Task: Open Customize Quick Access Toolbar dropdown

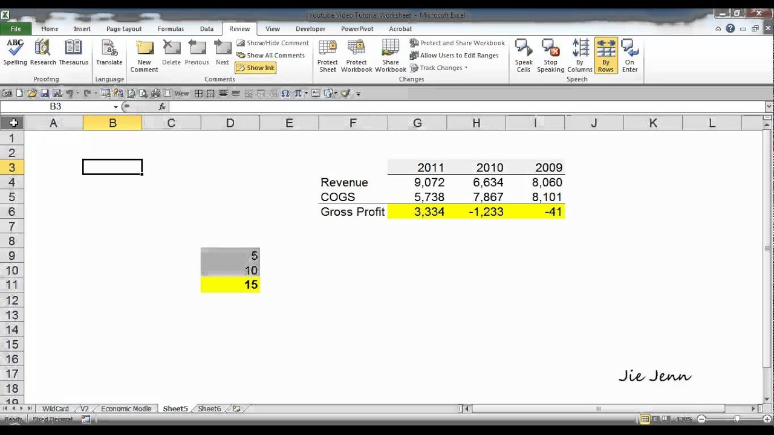Action: coord(358,94)
